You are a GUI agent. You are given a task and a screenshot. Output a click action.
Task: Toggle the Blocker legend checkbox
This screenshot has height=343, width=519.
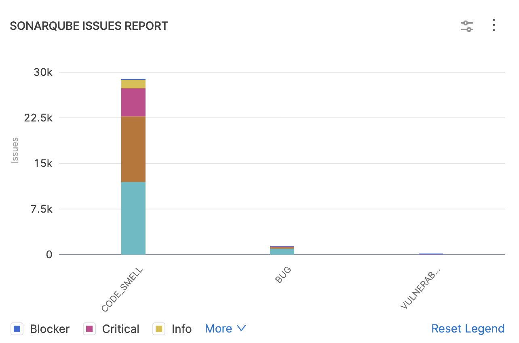(17, 329)
